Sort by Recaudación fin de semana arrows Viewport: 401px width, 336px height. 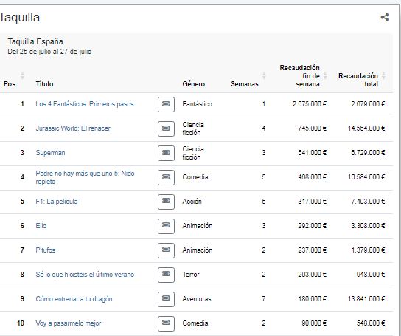325,76
